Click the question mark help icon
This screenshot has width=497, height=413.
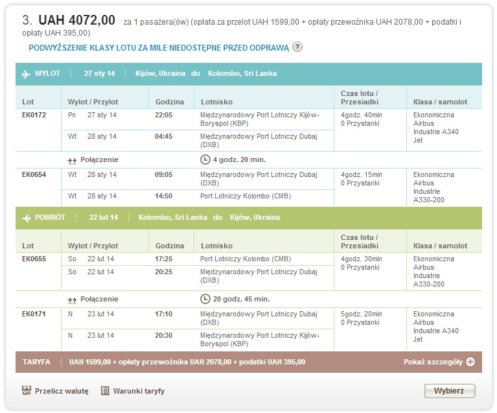point(297,47)
